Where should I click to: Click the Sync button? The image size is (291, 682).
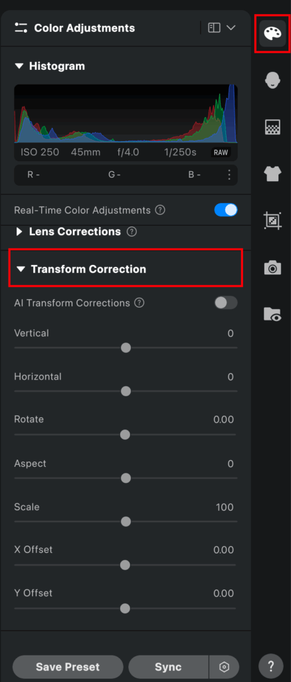click(168, 667)
